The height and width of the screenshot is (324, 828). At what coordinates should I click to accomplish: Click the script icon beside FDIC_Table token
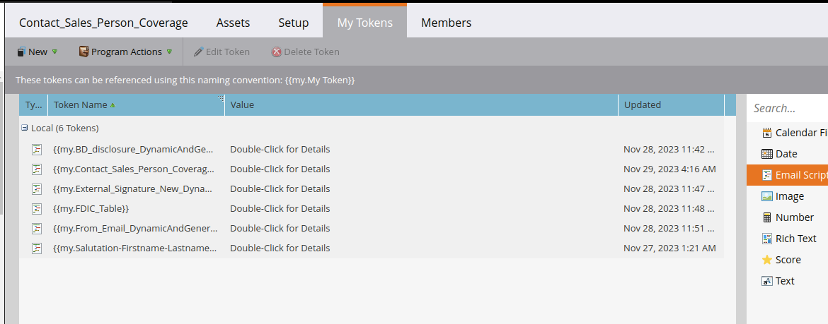tap(36, 209)
